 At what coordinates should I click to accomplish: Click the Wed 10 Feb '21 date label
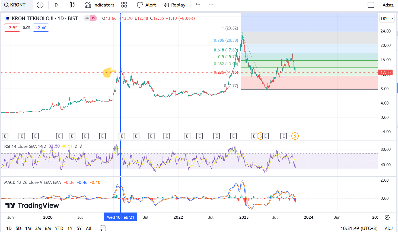[x=120, y=217]
